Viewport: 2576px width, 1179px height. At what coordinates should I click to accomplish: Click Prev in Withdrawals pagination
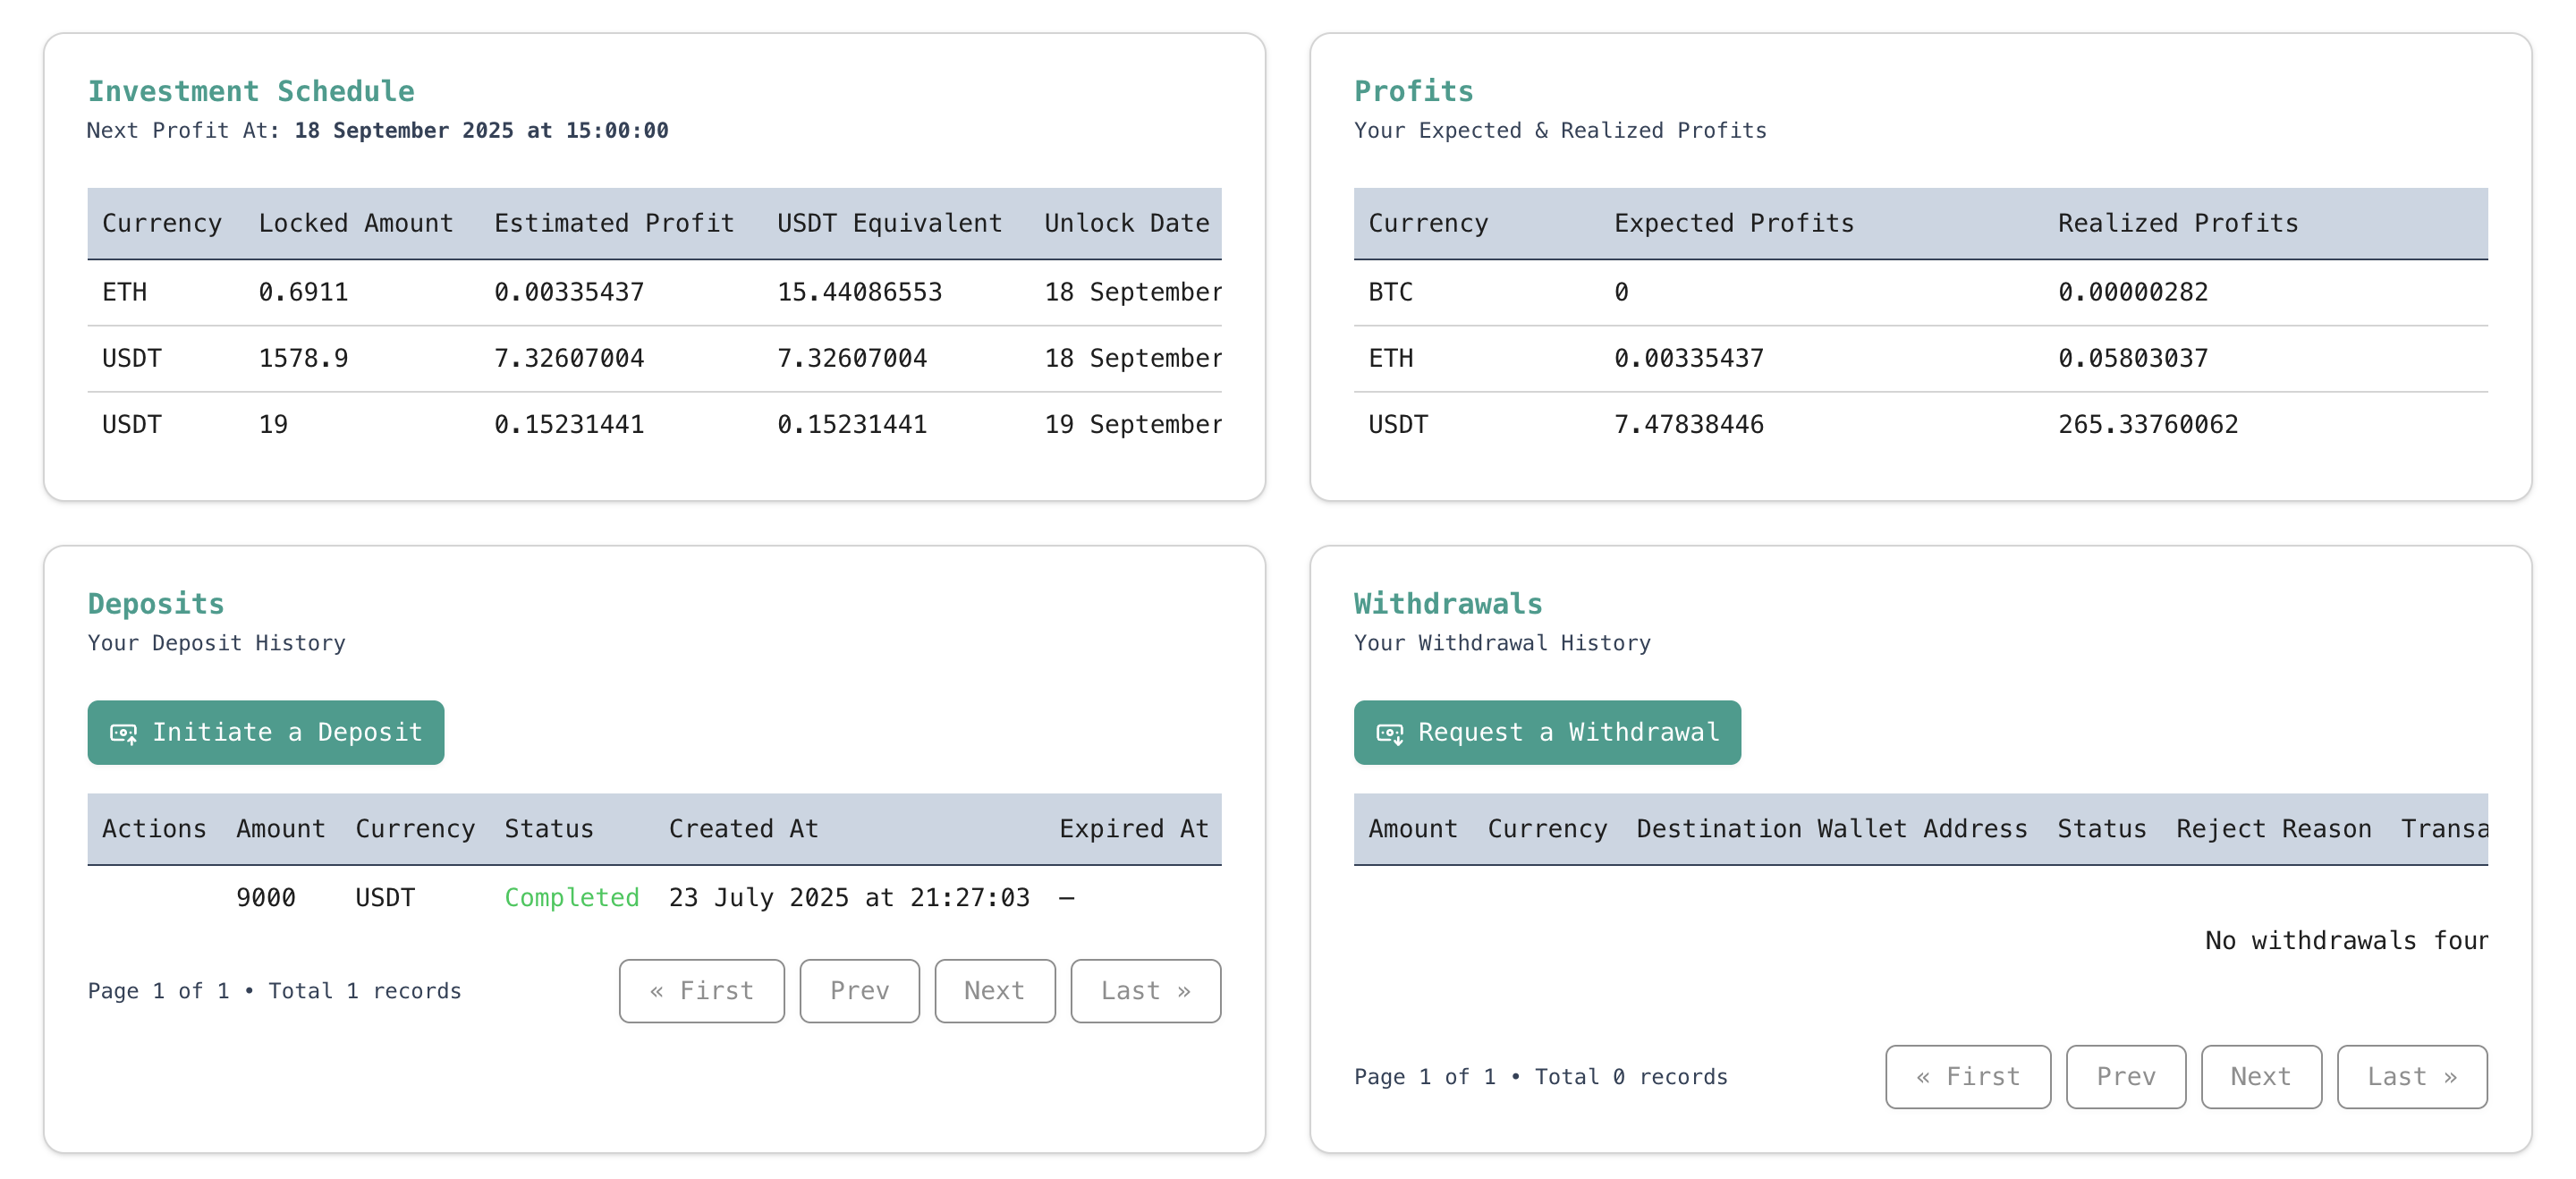pos(2126,1077)
